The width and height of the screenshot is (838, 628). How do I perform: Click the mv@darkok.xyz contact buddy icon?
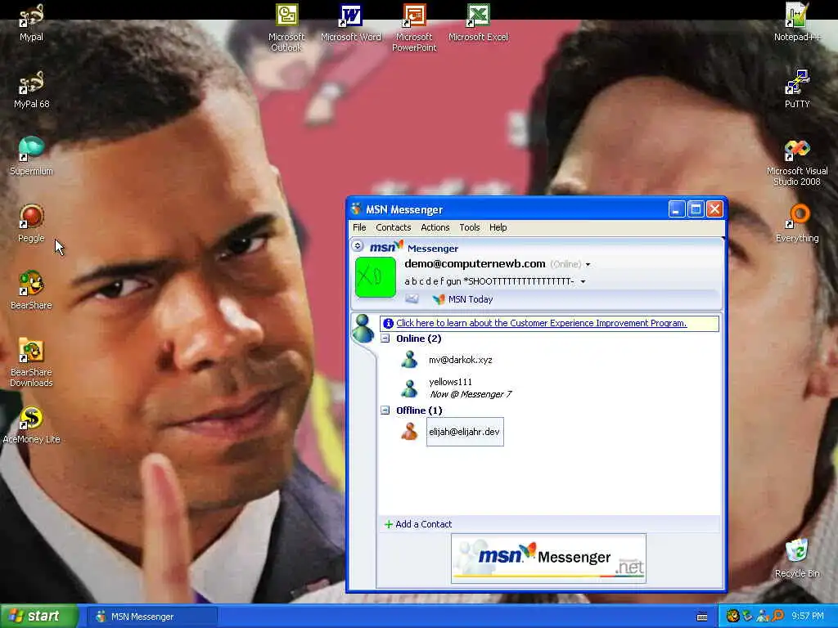409,360
